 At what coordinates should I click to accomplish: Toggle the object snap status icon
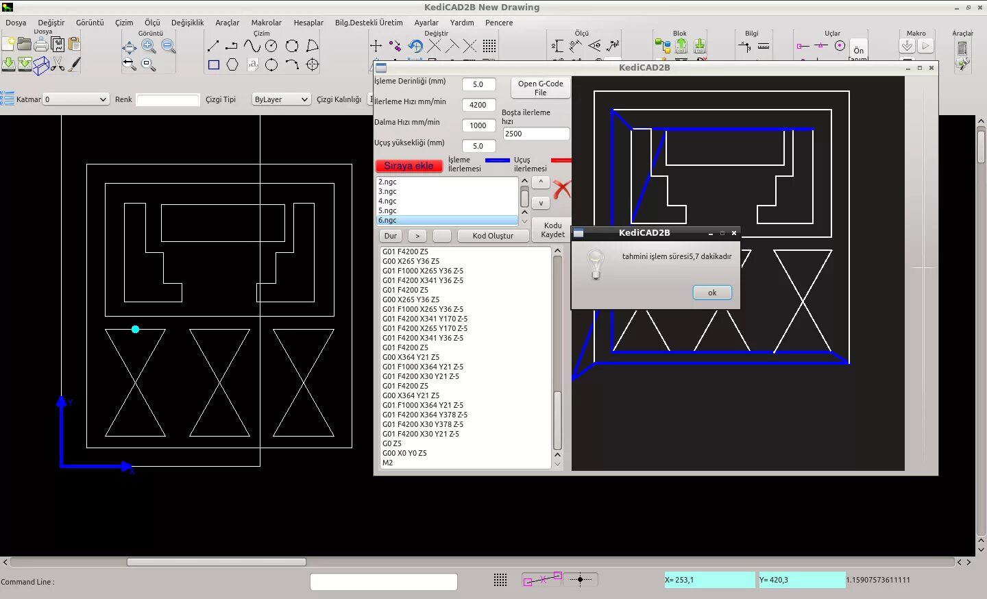(x=542, y=579)
